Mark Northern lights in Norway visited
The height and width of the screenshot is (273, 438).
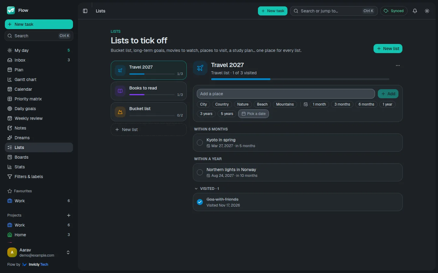pos(200,172)
